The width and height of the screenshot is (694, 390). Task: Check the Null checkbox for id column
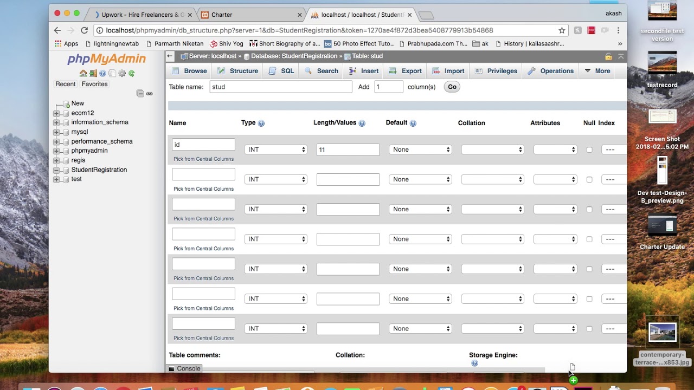589,150
